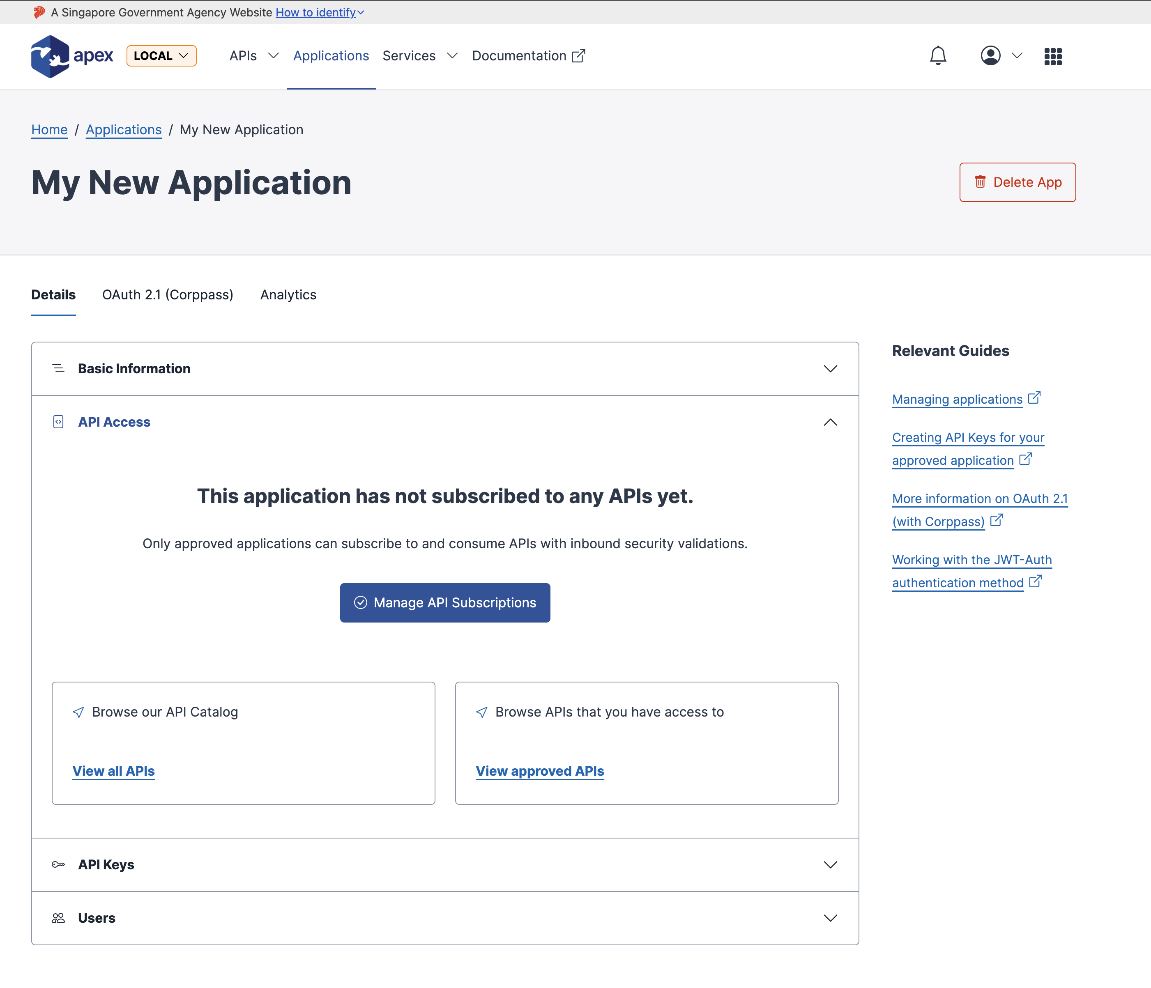Open the LOCAL environment dropdown
Viewport: 1151px width, 988px height.
(x=161, y=55)
